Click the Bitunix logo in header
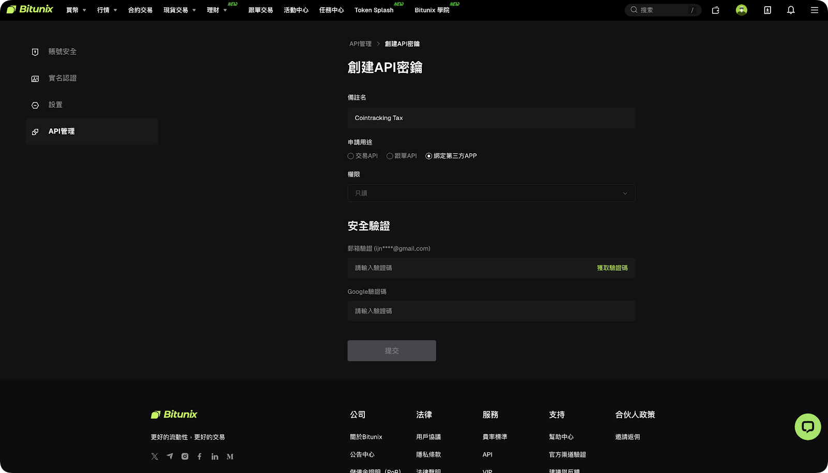828x473 pixels. [x=30, y=9]
